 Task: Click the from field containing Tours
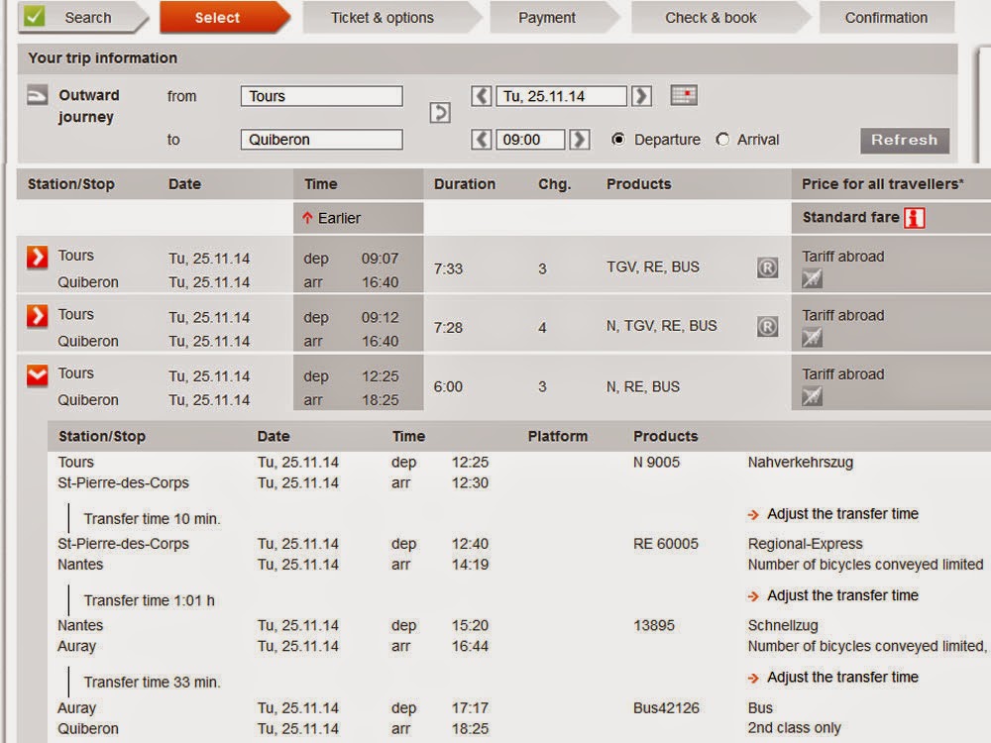pyautogui.click(x=322, y=96)
